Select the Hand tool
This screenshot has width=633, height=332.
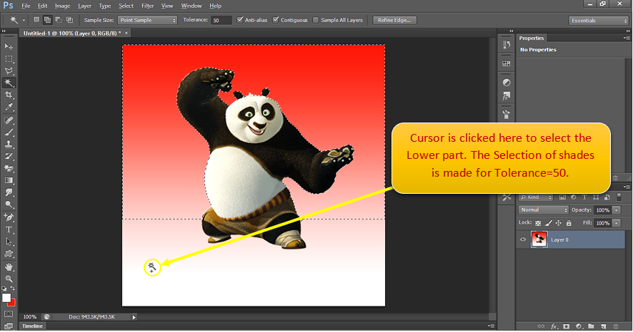click(x=9, y=266)
